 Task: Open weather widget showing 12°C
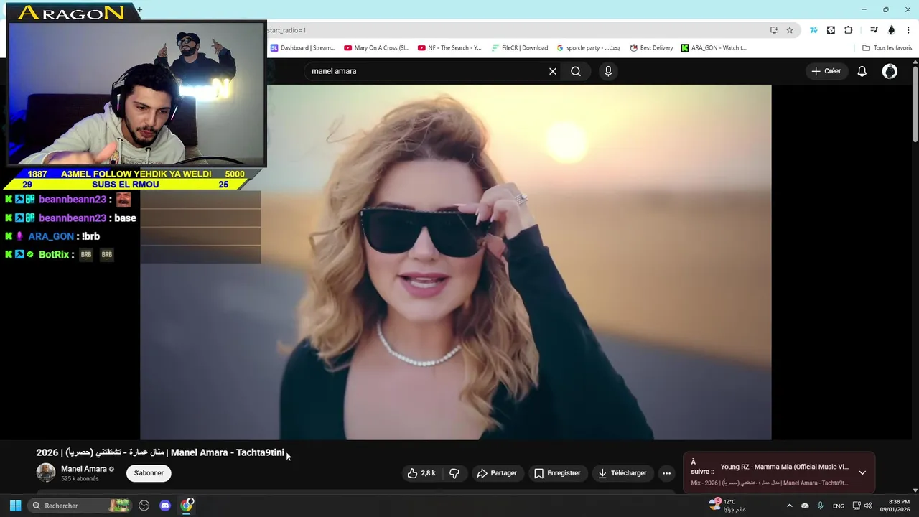[x=727, y=506]
